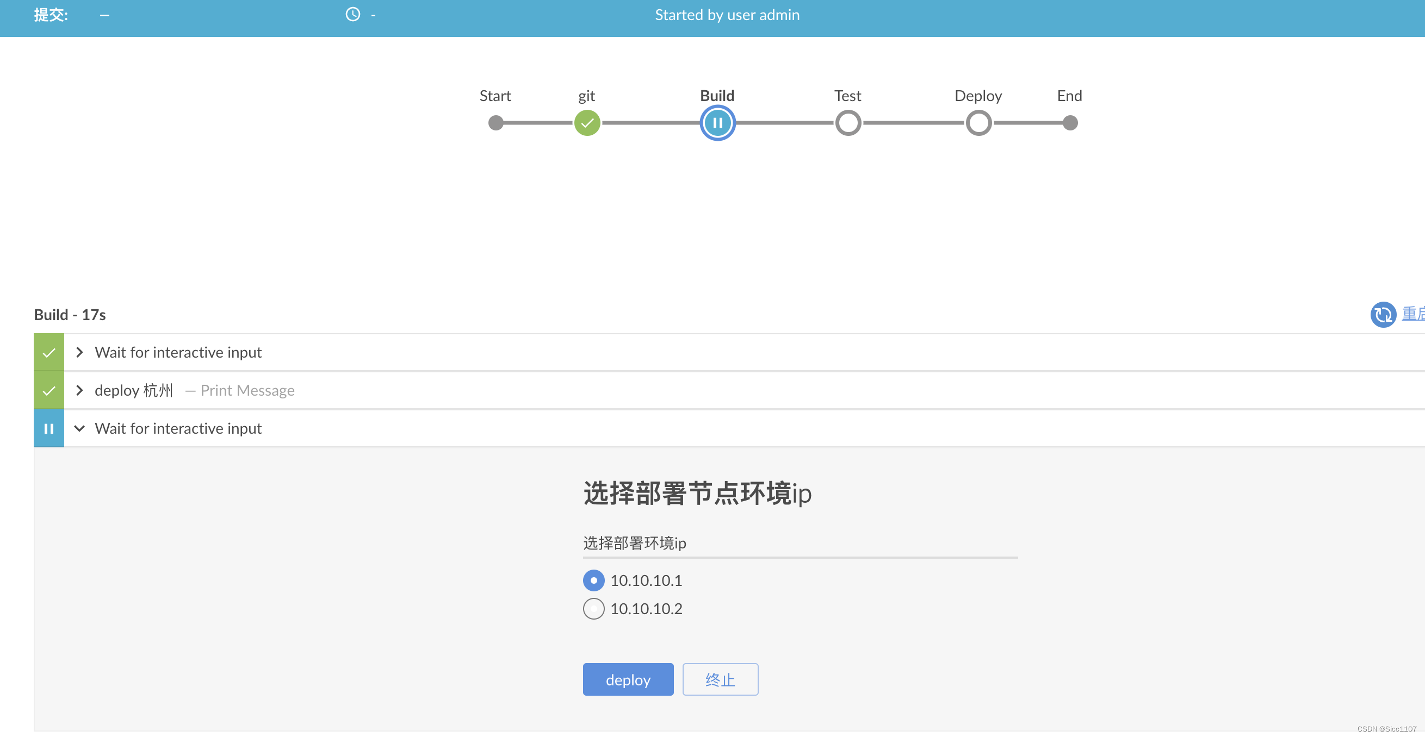Click the Print Message description text

tap(247, 390)
